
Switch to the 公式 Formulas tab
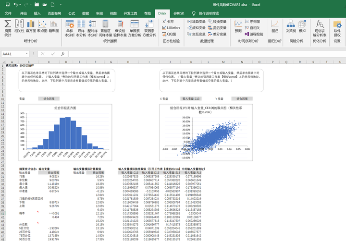[x=72, y=13]
